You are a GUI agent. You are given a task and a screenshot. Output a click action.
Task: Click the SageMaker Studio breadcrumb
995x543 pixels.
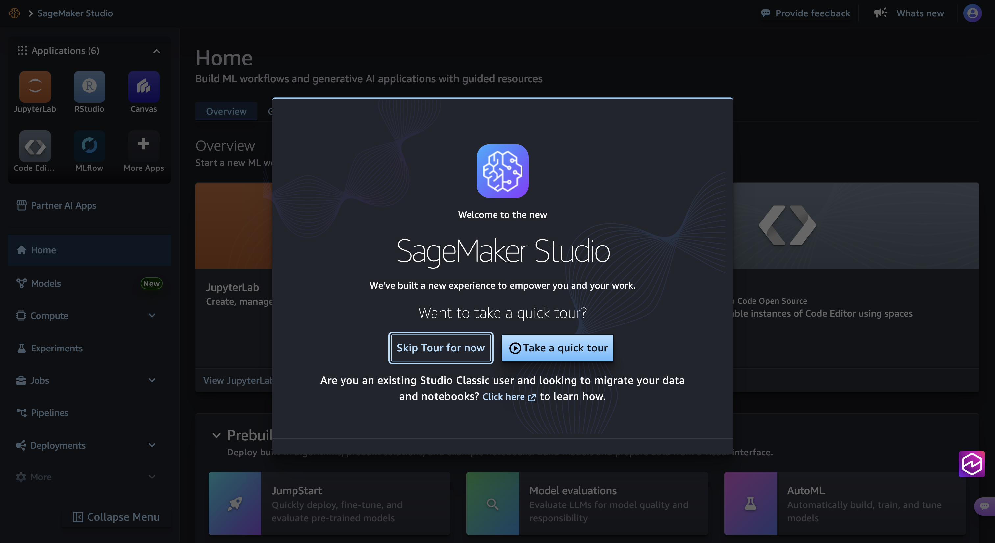click(x=75, y=13)
